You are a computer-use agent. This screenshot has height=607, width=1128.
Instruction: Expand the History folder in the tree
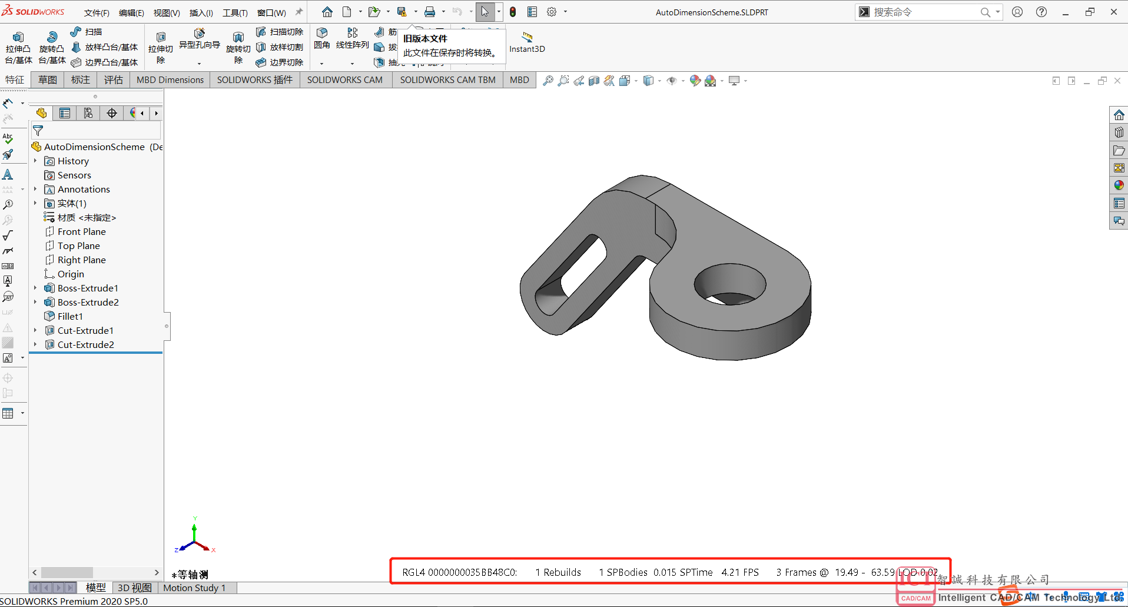pos(35,161)
